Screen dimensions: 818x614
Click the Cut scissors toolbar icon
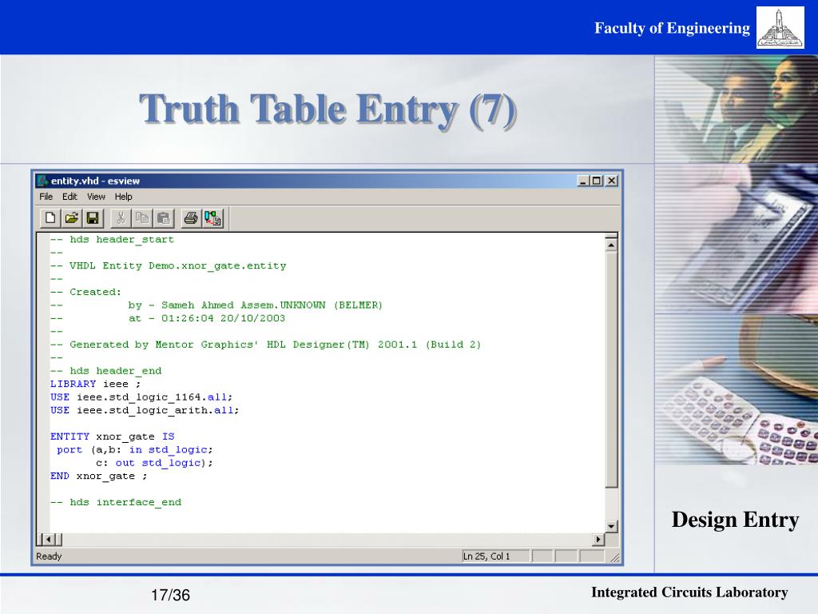[x=121, y=217]
